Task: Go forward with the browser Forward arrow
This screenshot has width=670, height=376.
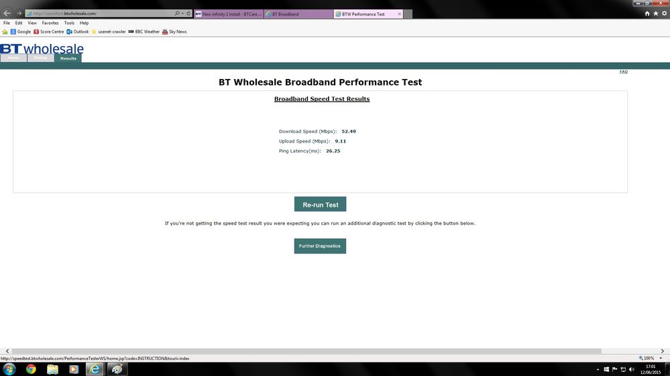Action: coord(19,13)
